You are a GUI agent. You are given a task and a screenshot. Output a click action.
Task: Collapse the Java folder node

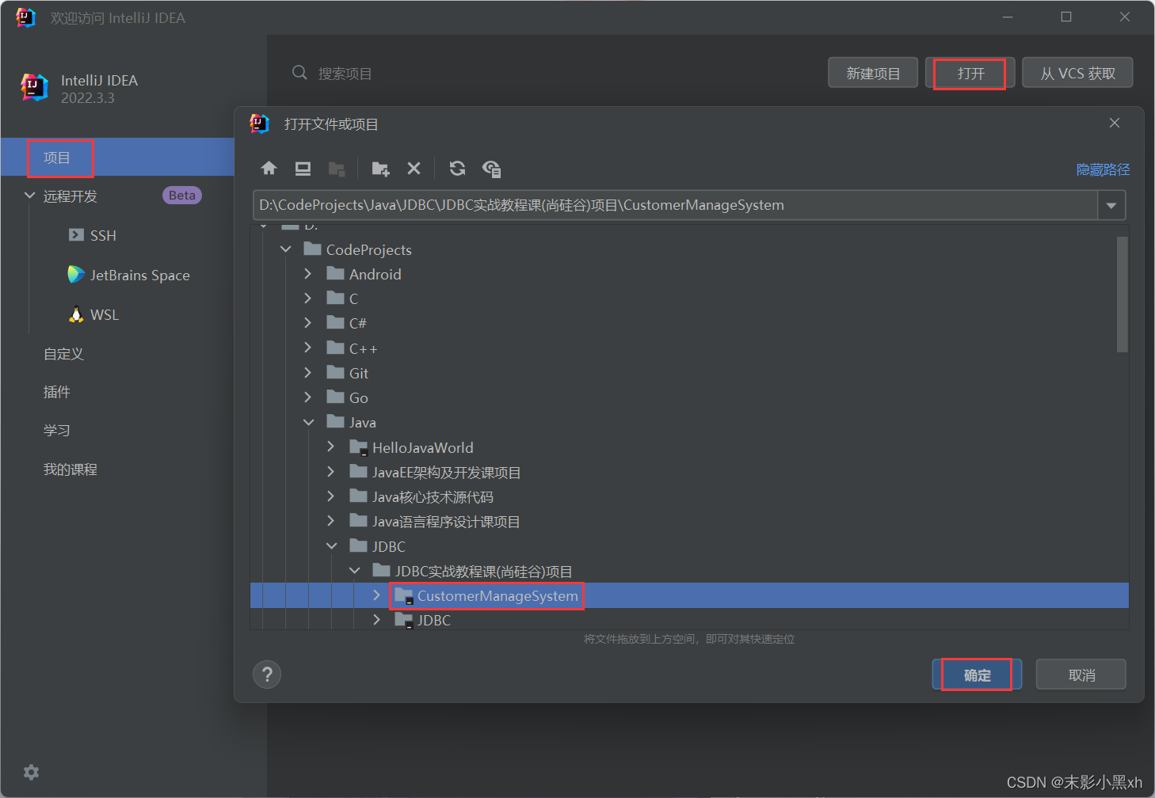click(x=308, y=422)
